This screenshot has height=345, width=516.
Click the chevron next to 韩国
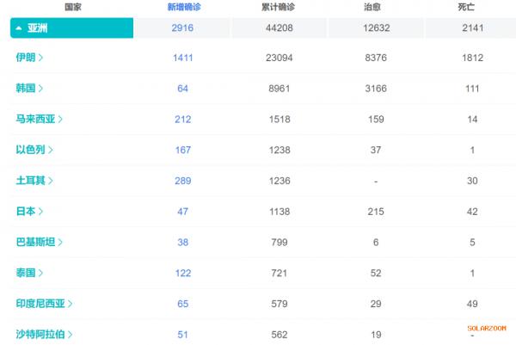[40, 89]
